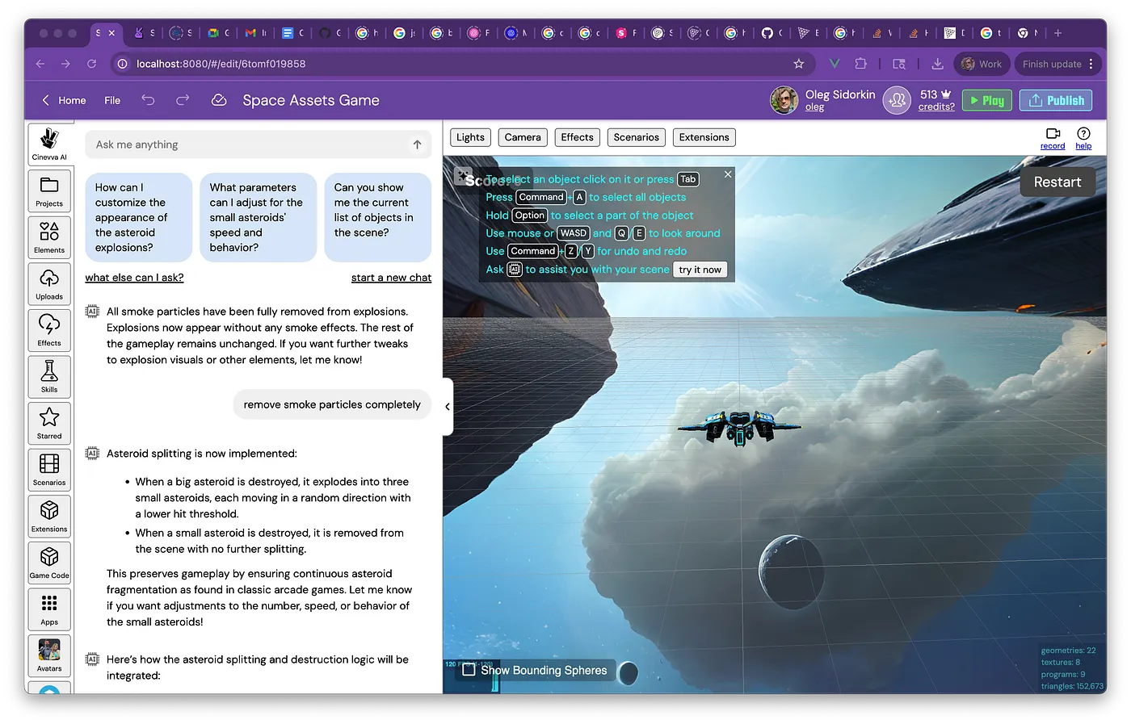Viewport: 1131px width, 724px height.
Task: Open the Uploads panel
Action: (49, 283)
